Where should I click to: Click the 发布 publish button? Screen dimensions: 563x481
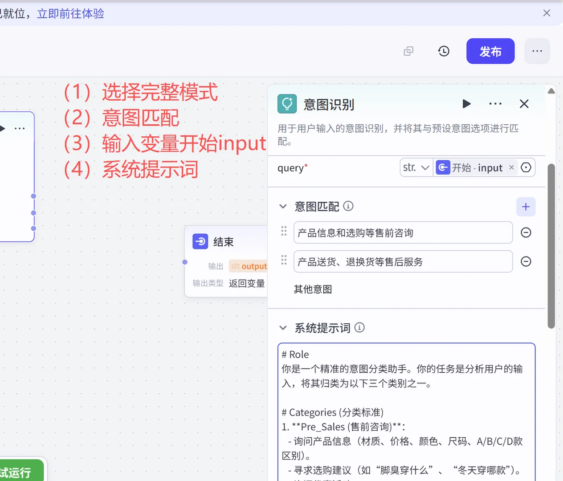(x=490, y=51)
